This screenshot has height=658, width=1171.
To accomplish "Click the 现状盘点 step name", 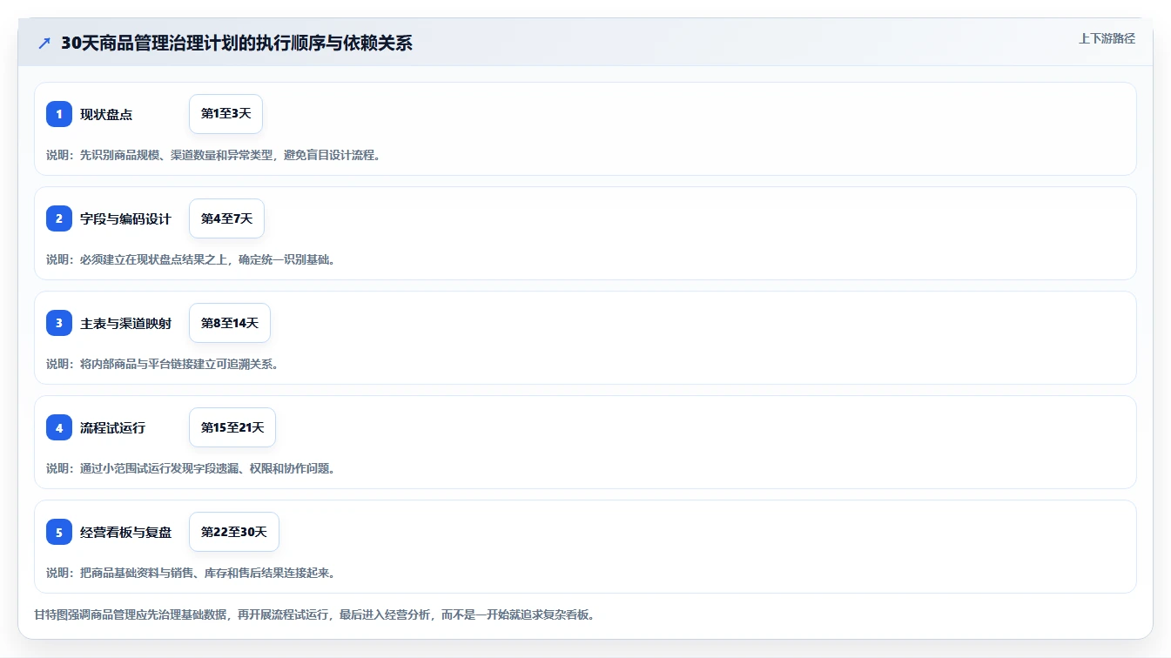I will click(x=106, y=114).
